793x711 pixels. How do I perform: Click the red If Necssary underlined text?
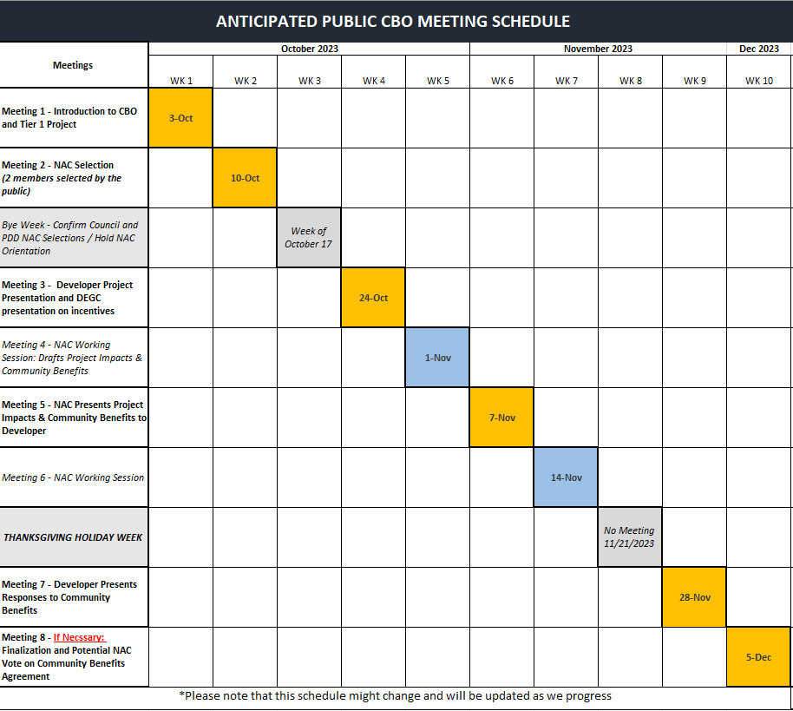[x=79, y=637]
